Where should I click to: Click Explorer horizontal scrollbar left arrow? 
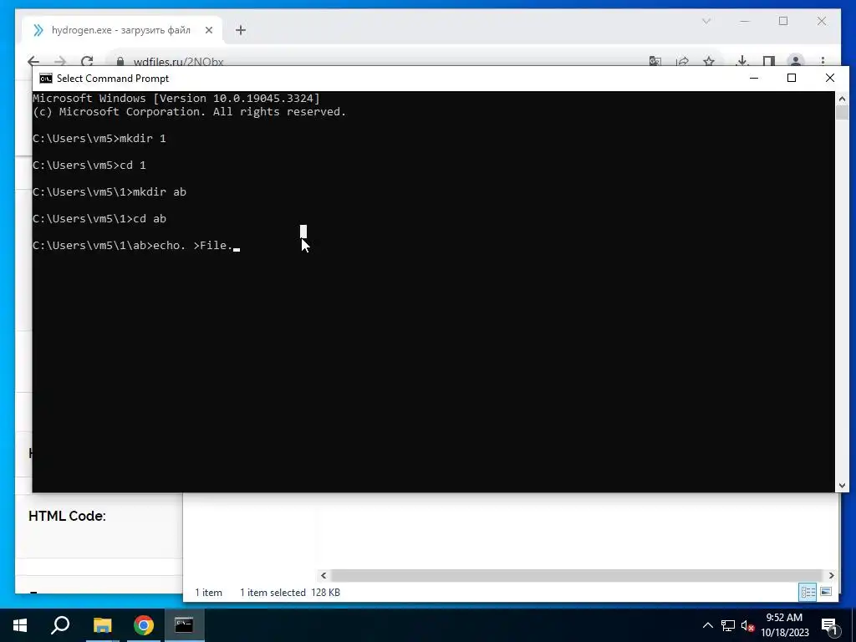point(324,575)
